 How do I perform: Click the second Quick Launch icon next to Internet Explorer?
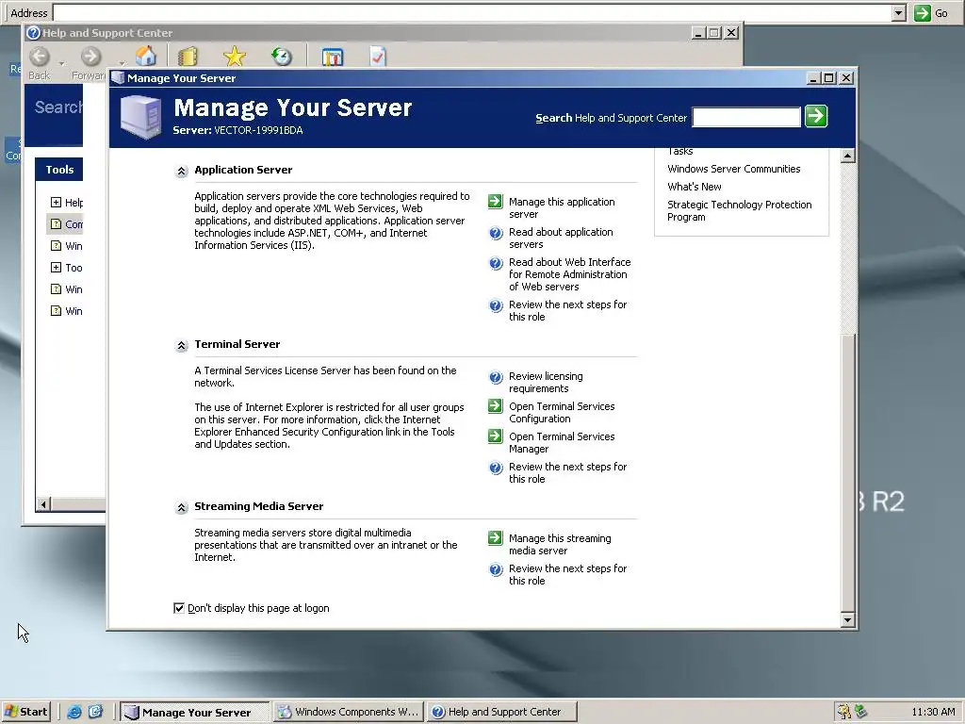(95, 712)
